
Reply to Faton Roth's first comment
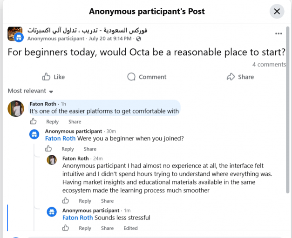click(52, 122)
